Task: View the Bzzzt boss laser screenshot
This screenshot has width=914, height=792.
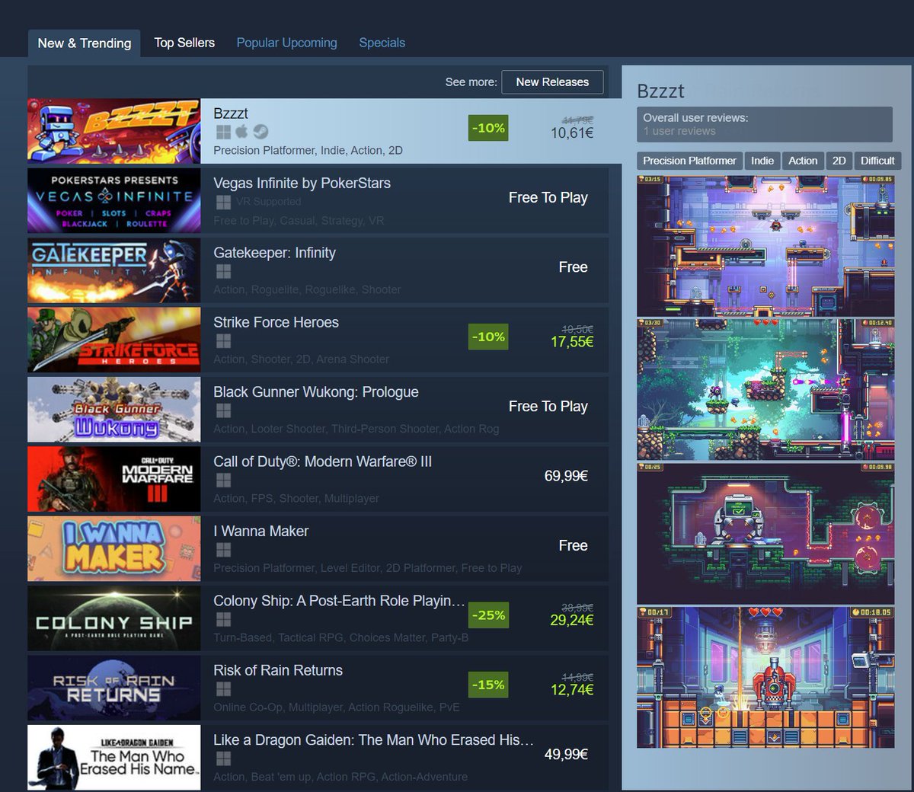Action: 765,677
